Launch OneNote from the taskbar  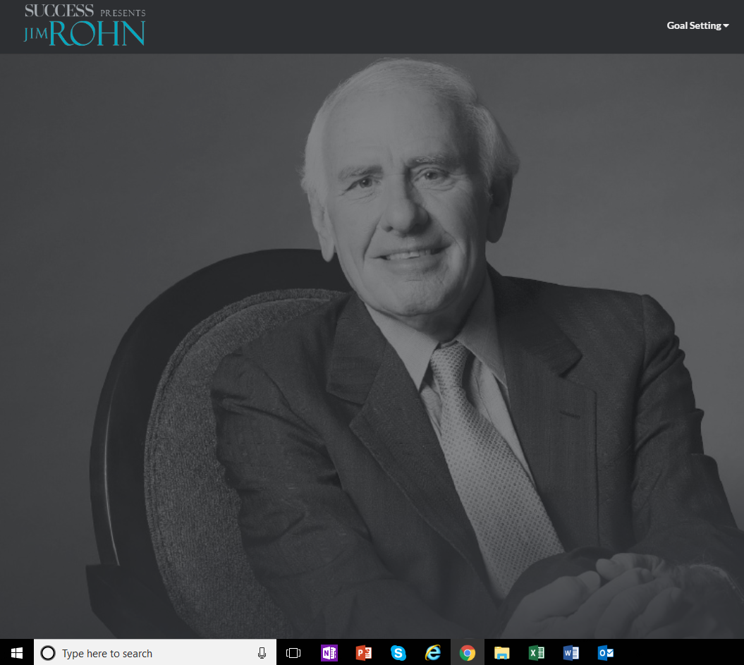(329, 653)
